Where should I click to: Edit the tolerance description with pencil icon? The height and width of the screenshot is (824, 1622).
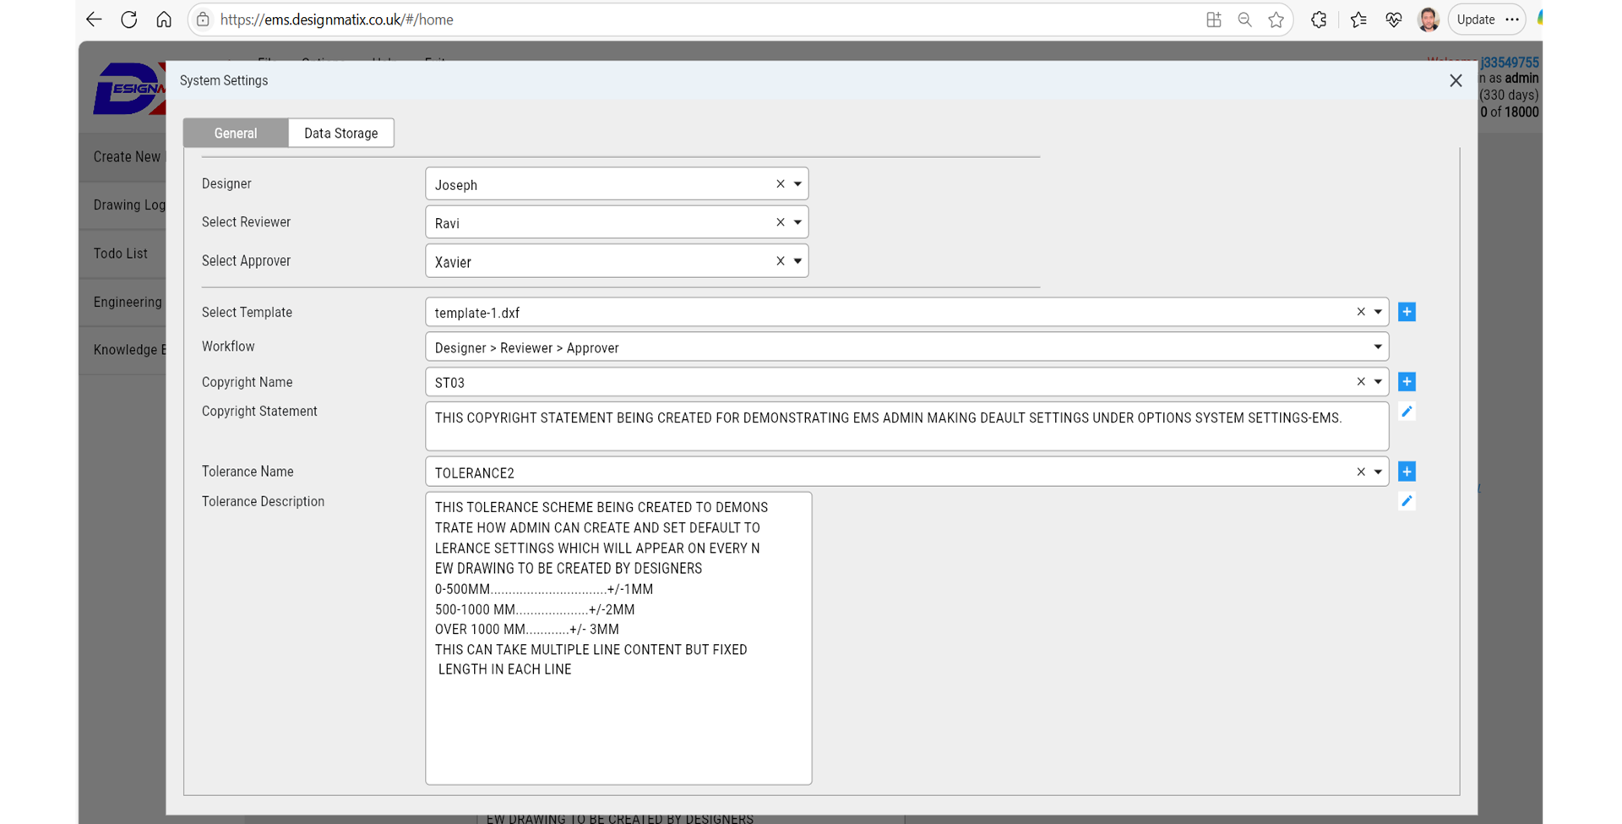coord(1407,501)
